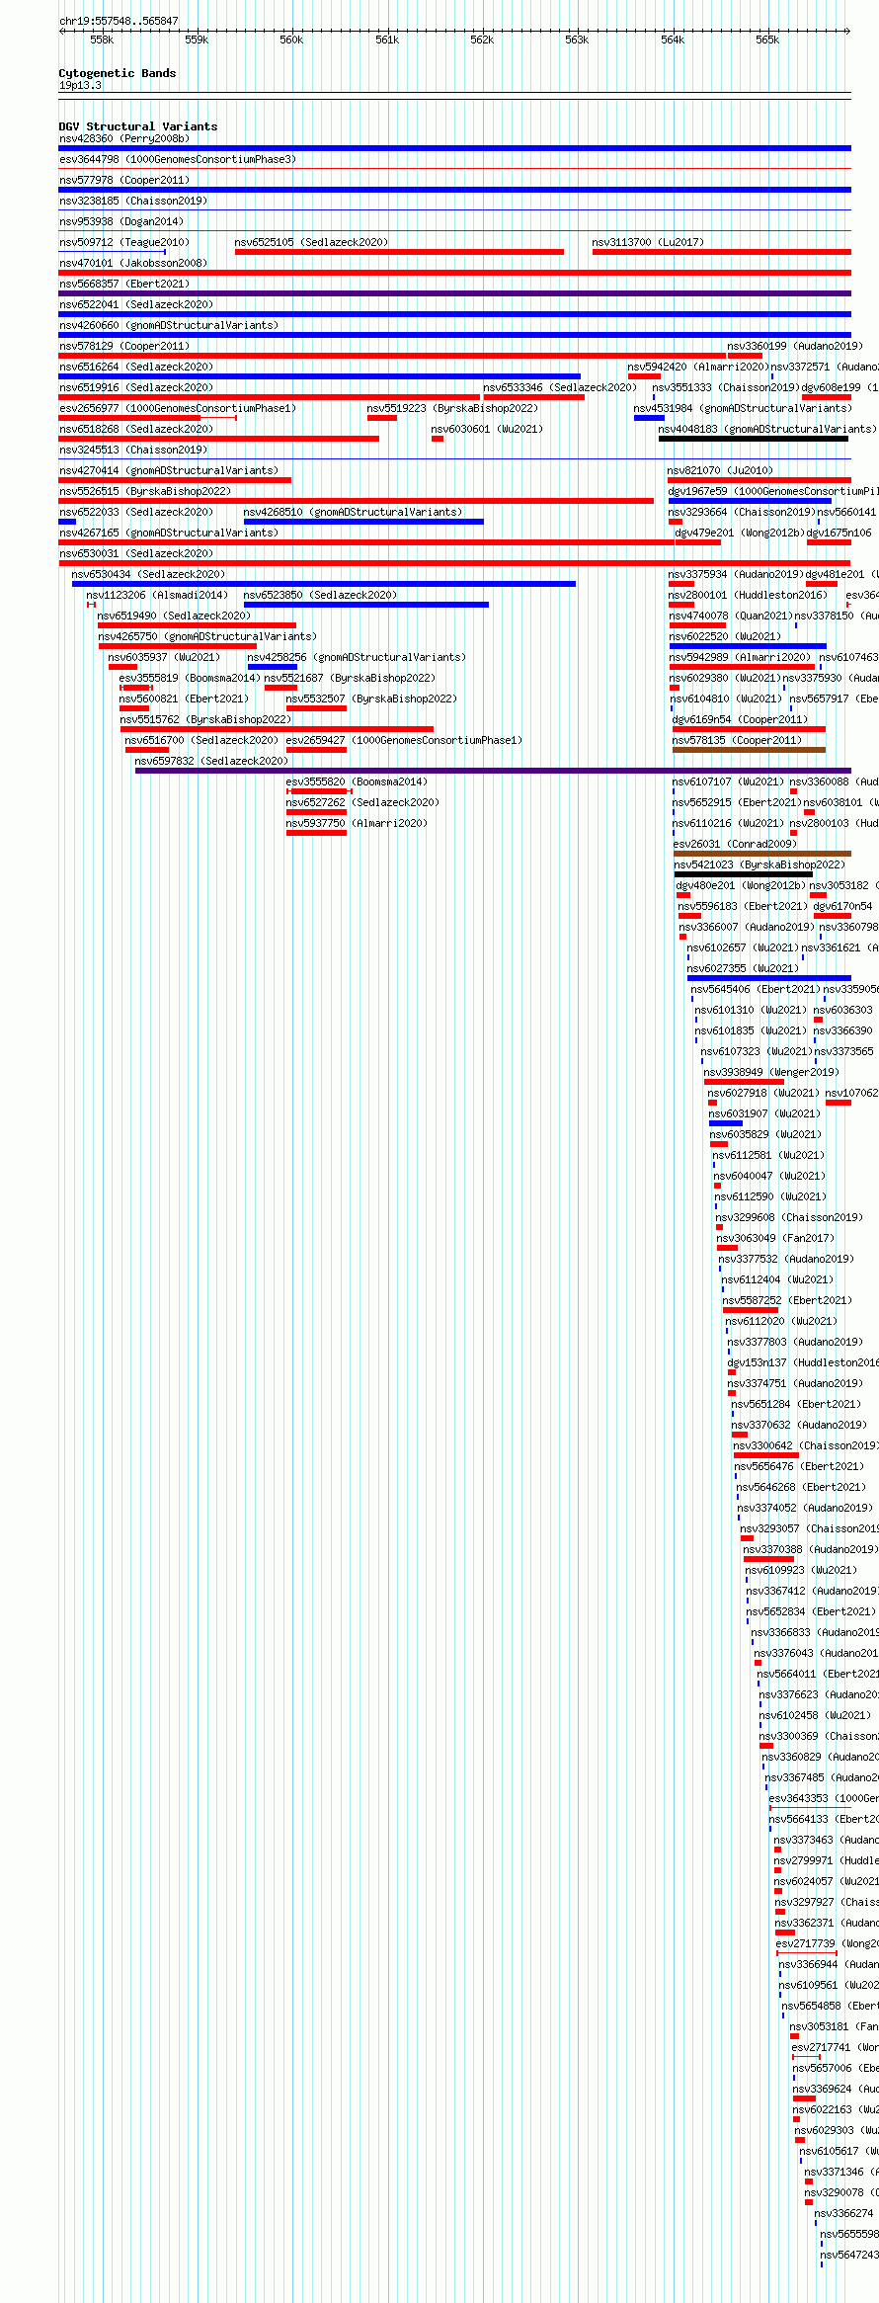
Task: Select nsv5937750 (Almarri2020) label
Action: coord(357,824)
